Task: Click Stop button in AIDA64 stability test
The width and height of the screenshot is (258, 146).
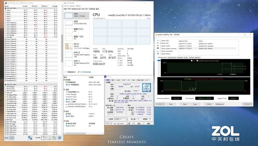Action: coord(171,104)
